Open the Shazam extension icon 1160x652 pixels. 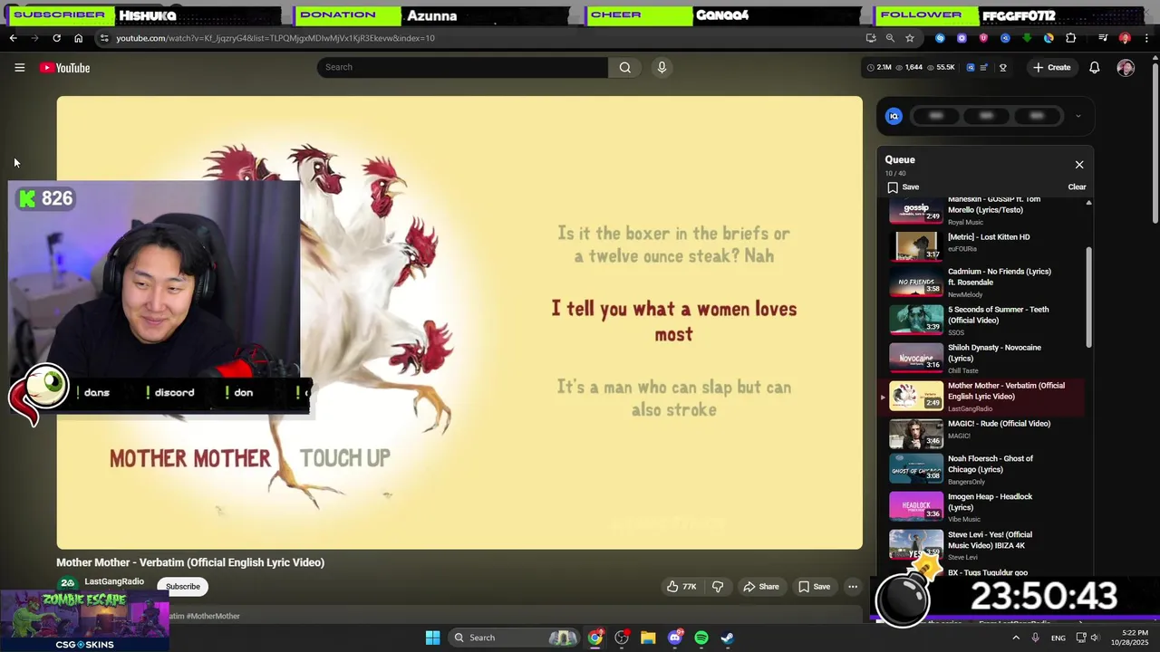click(x=940, y=38)
